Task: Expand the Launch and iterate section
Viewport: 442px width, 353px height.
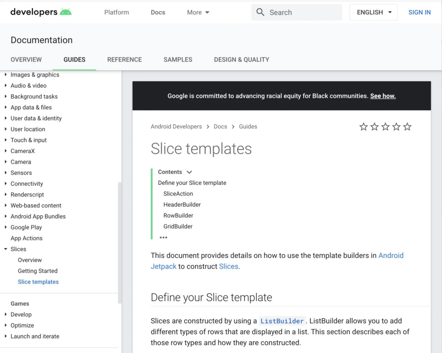Action: pos(6,336)
